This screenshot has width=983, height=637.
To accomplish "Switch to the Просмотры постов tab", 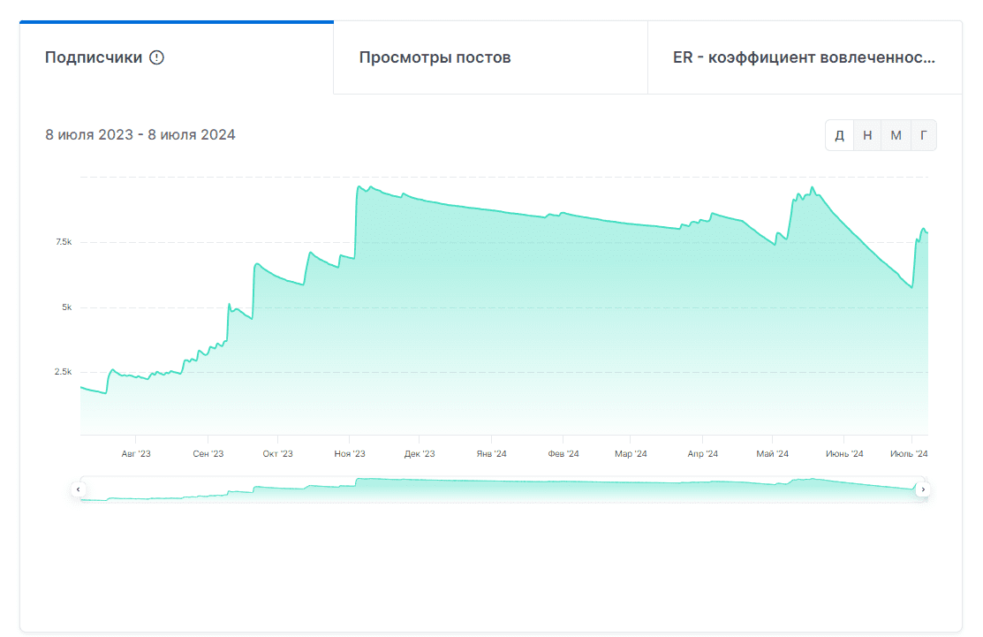I will 435,57.
